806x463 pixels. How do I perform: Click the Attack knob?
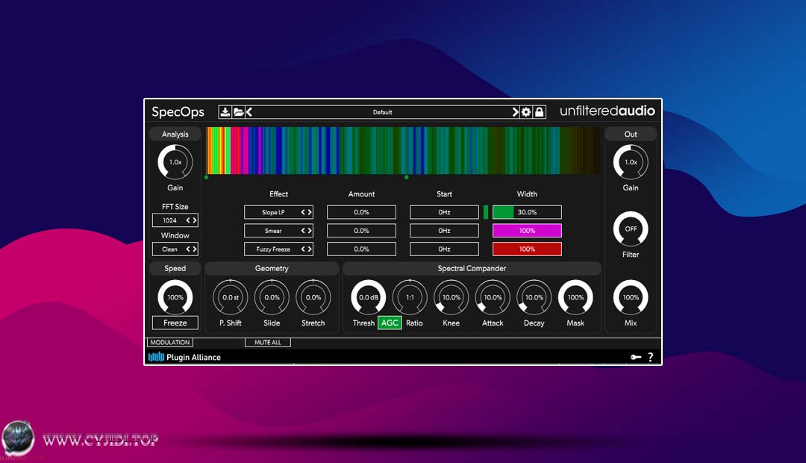point(493,297)
